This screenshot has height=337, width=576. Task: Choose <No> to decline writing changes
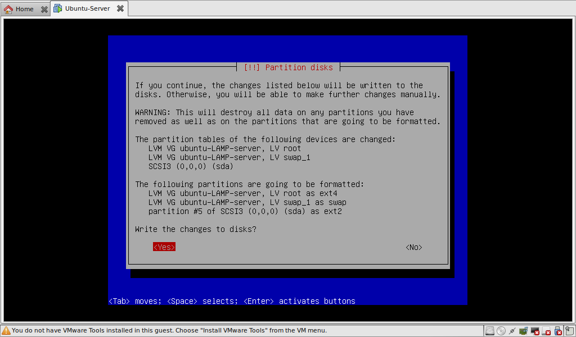pos(414,247)
